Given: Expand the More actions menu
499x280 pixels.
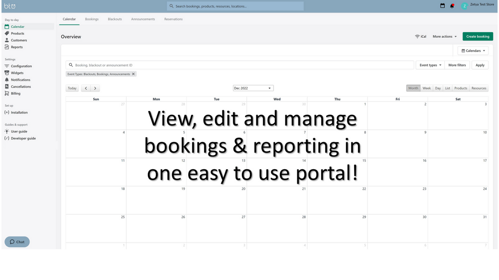Looking at the screenshot, I should click(x=444, y=37).
